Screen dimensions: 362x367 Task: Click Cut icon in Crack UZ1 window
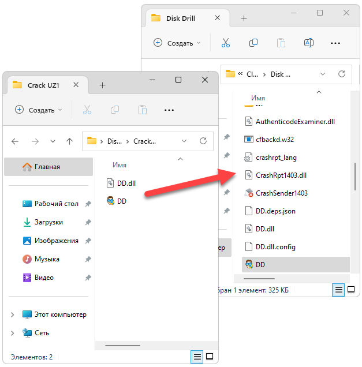pyautogui.click(x=87, y=110)
